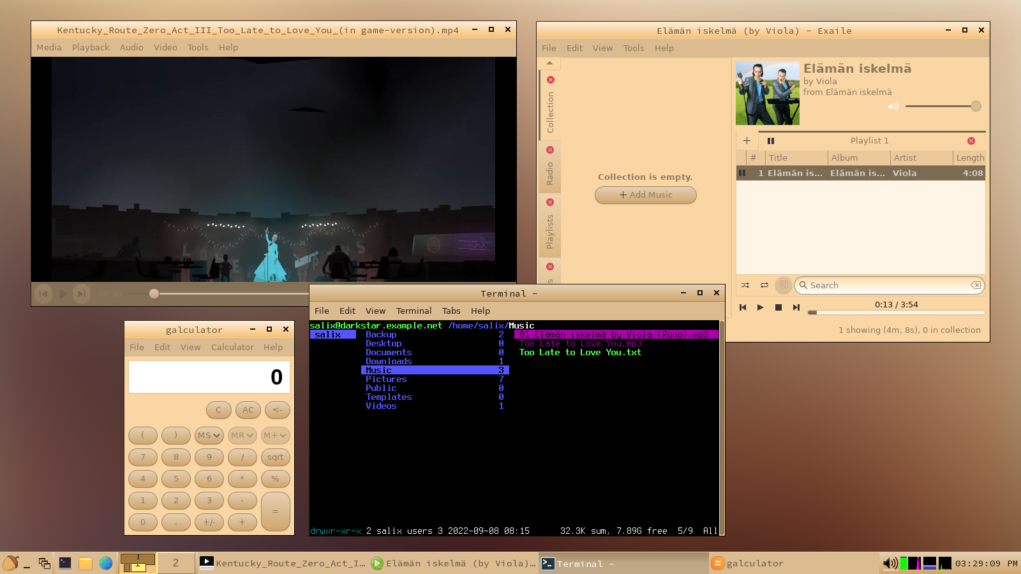Open the Calculator menu in galculator

tap(232, 347)
